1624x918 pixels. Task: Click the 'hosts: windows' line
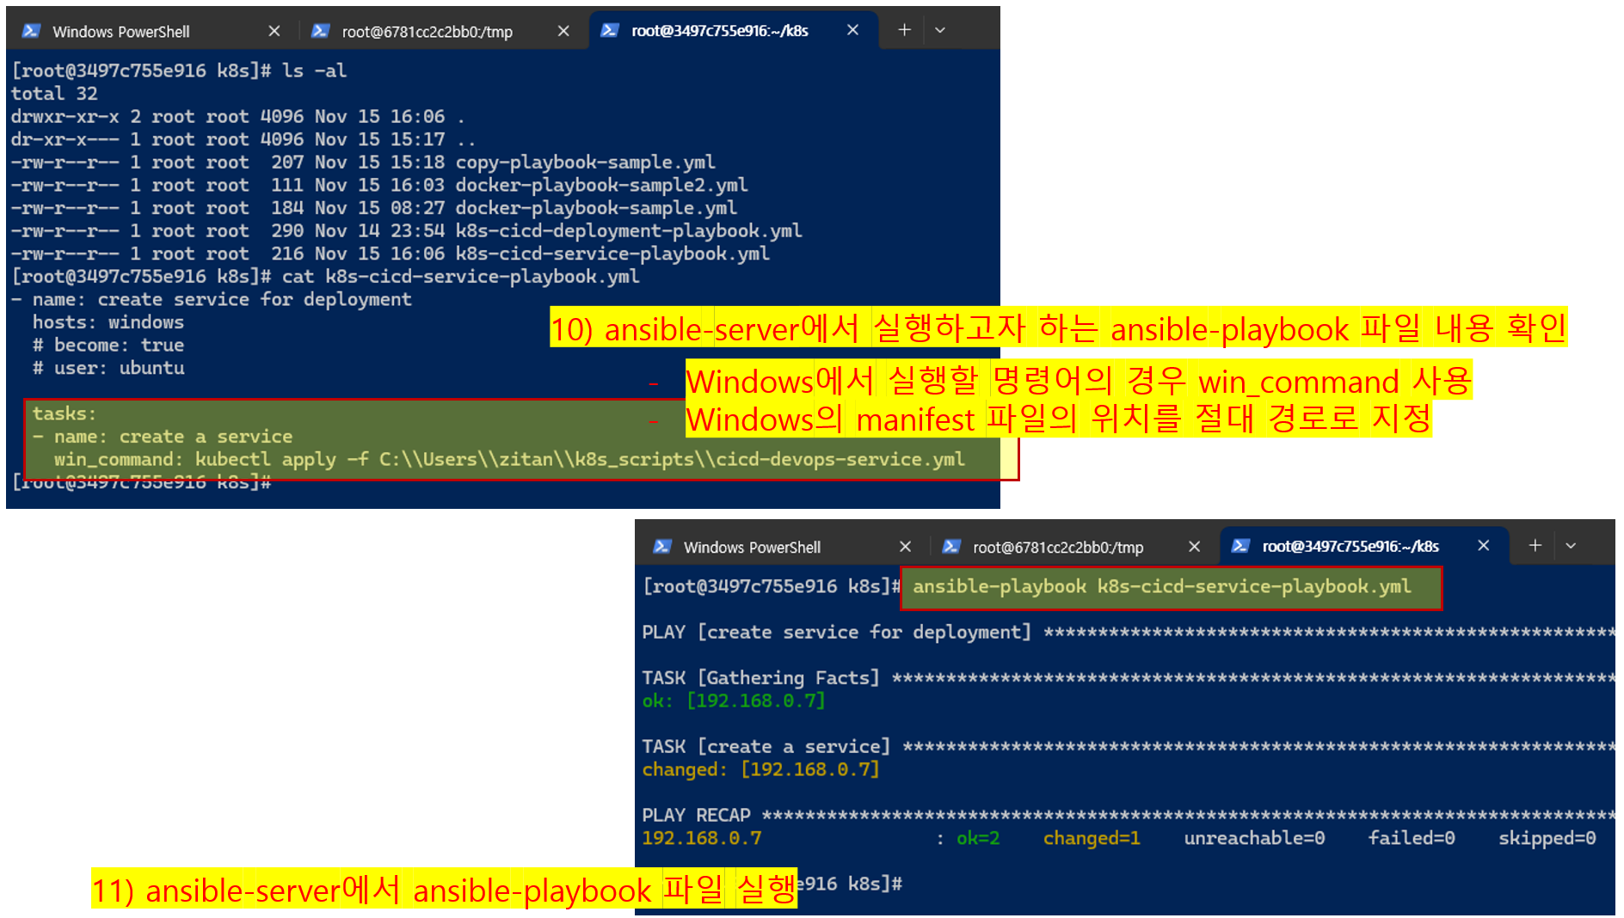tap(108, 322)
